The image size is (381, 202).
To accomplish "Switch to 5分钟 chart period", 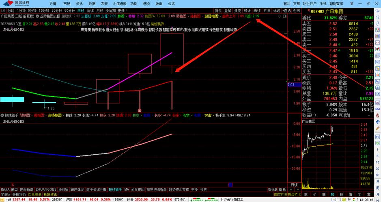I will 32,11.
